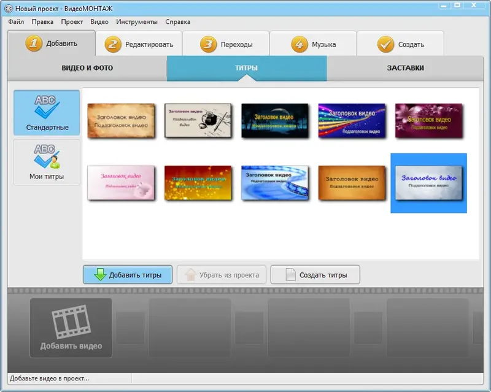Go to step 2 Редактировать tab

139,44
